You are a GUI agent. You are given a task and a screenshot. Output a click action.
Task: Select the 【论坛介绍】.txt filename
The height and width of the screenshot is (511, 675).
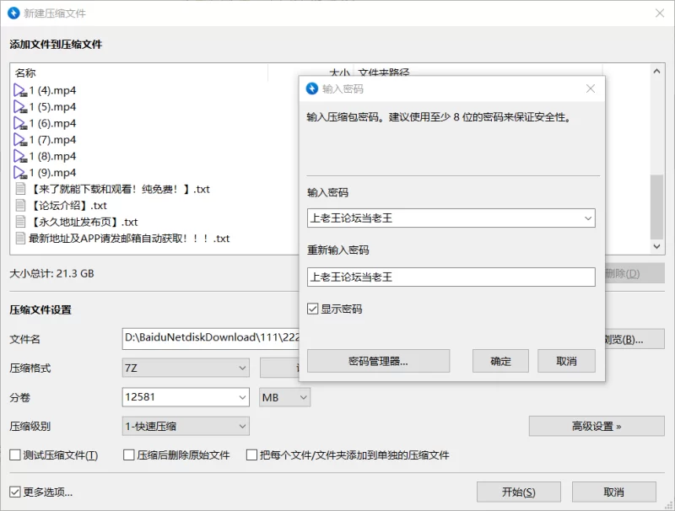coord(68,205)
